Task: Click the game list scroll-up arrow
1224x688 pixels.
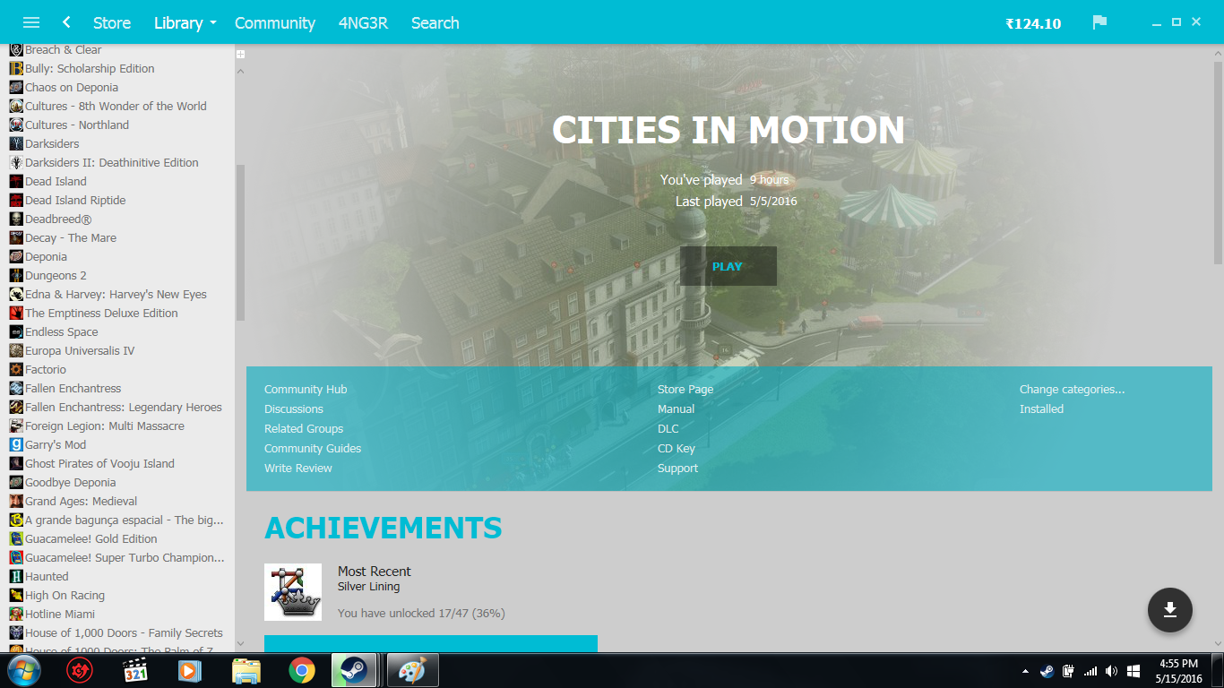Action: click(x=240, y=71)
